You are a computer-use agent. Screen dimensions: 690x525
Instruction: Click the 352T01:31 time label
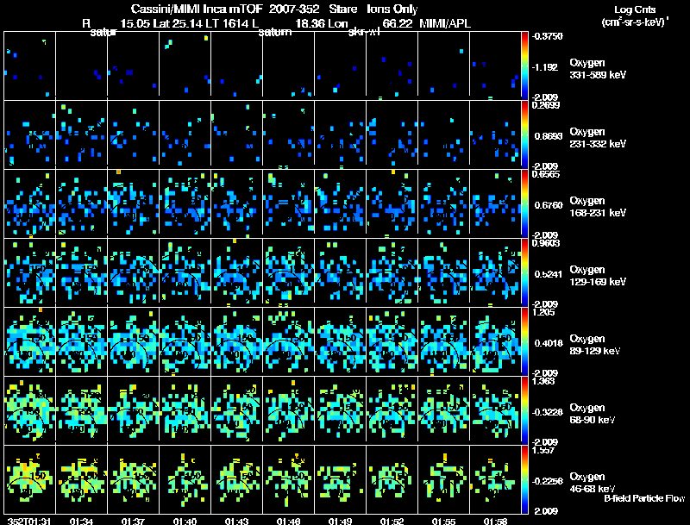[x=26, y=520]
